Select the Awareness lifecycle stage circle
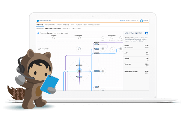 tap(54, 38)
